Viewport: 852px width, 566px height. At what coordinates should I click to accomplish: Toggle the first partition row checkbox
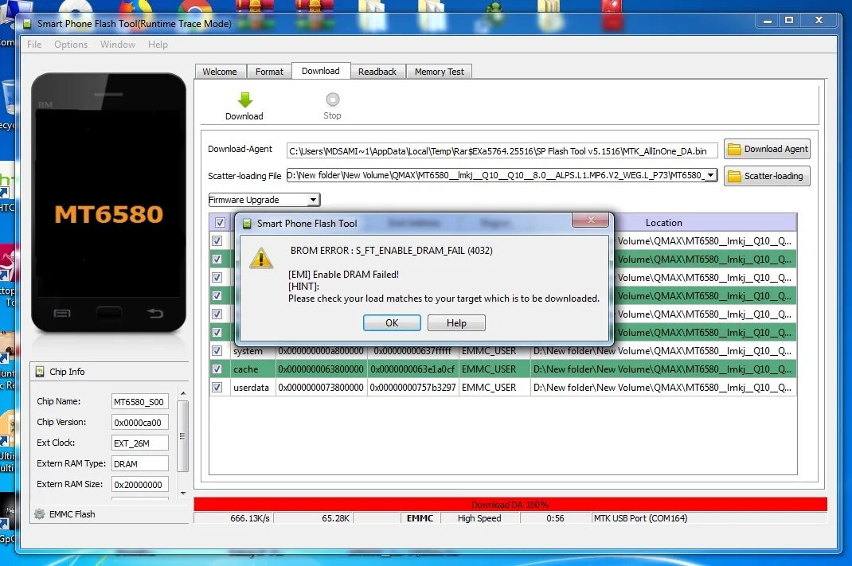(x=217, y=240)
